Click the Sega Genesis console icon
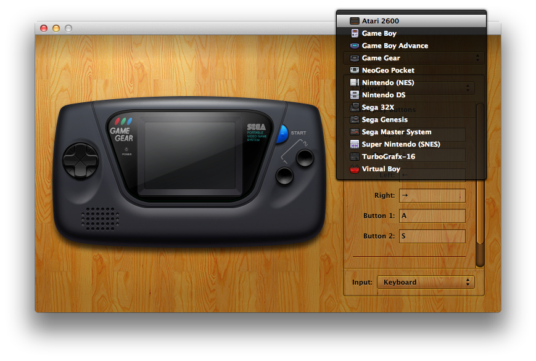536x361 pixels. coord(355,119)
